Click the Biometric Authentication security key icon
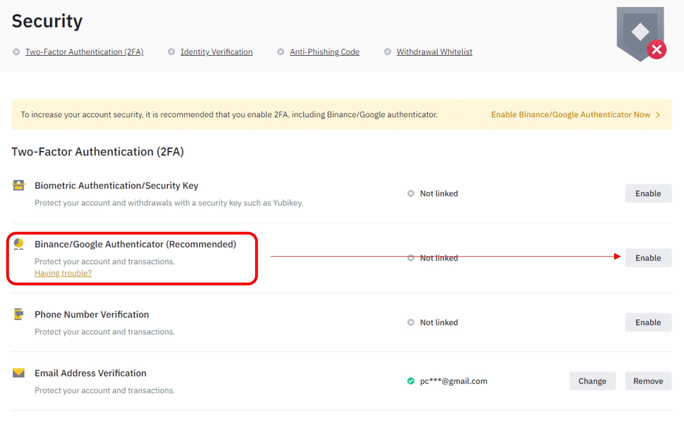Viewport: 684px width, 428px height. point(18,185)
